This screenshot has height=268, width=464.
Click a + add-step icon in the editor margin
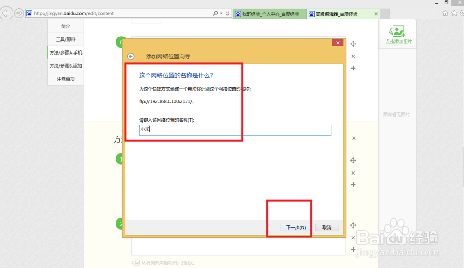tap(354, 68)
